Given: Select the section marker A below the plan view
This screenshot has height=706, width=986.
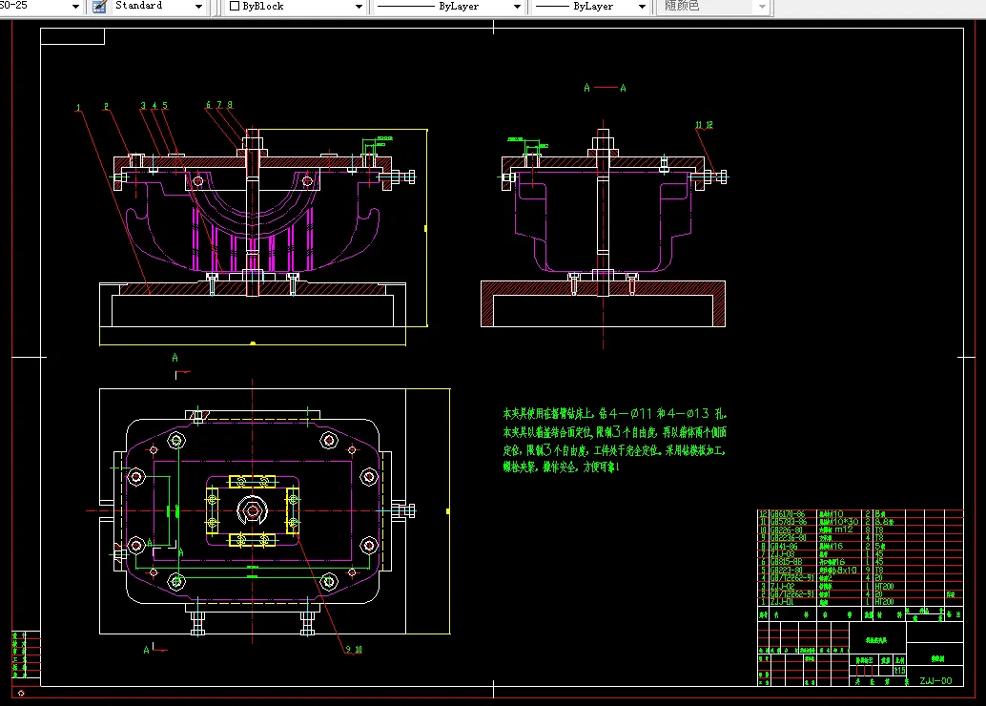Looking at the screenshot, I should coord(146,650).
